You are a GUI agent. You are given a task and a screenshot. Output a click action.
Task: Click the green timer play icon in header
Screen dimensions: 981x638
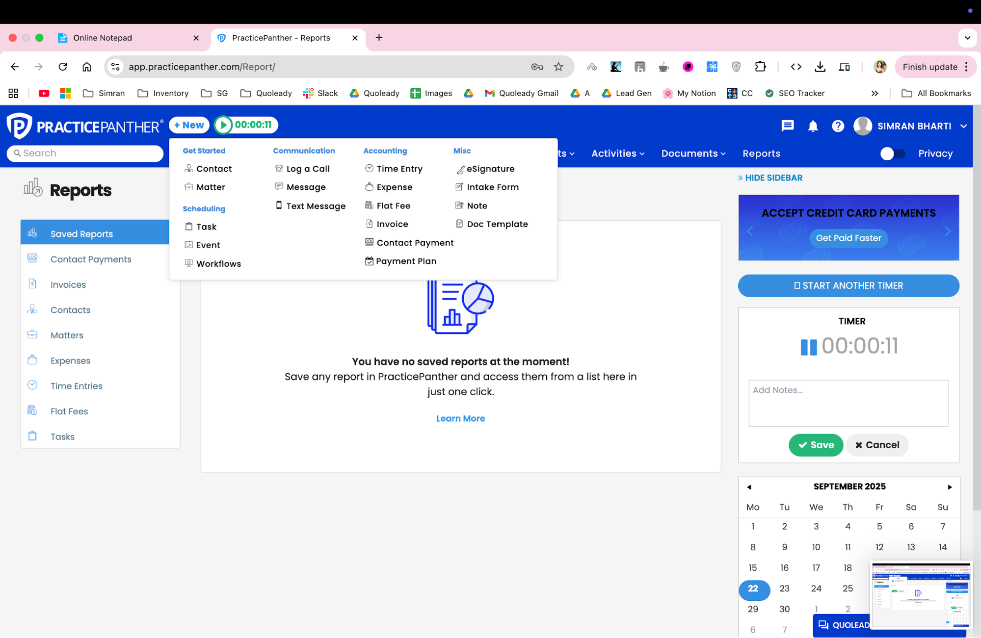coord(224,125)
